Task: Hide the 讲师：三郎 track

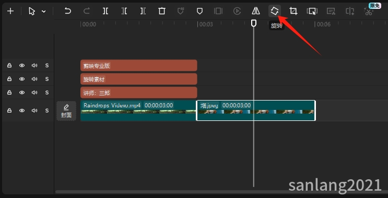Action: click(x=22, y=92)
